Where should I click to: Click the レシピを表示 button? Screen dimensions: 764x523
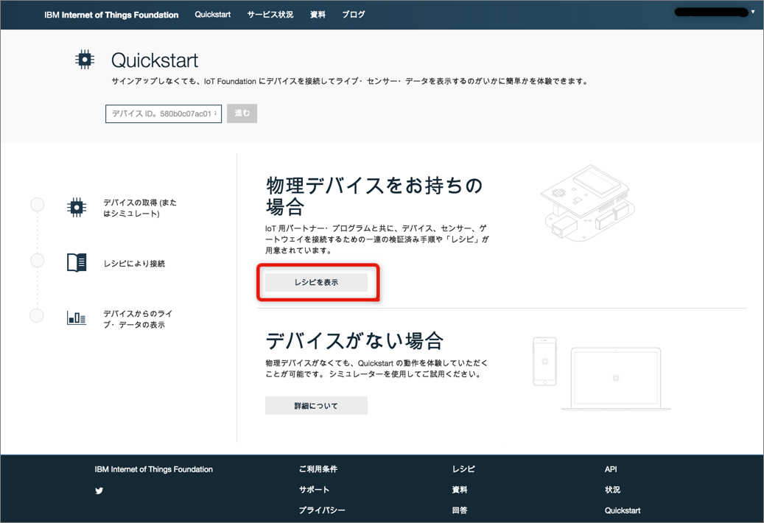(316, 282)
